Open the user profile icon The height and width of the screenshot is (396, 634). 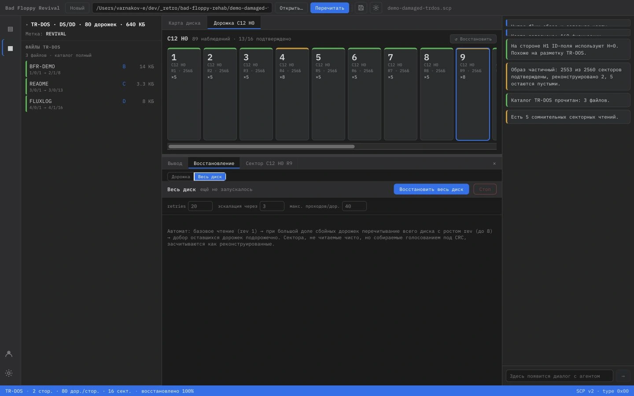pyautogui.click(x=8, y=354)
